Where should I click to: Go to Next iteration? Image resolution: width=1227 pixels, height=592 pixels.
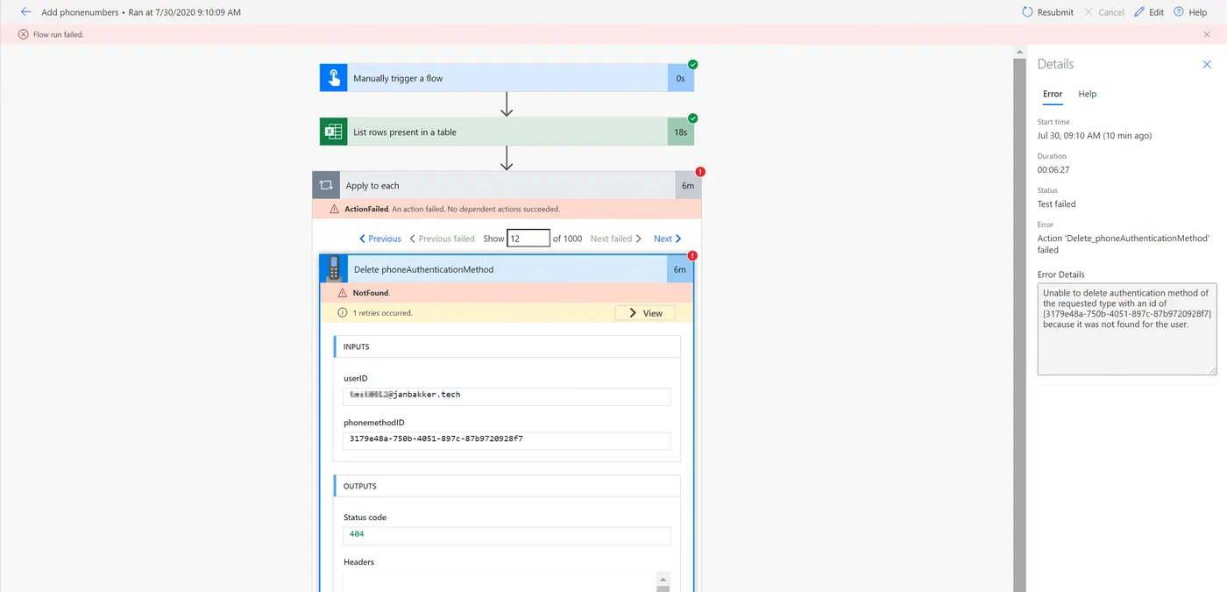(x=668, y=239)
